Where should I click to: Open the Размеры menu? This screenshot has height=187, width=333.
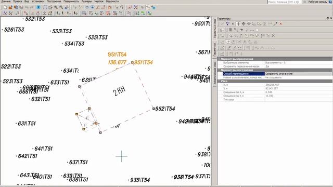87,1
